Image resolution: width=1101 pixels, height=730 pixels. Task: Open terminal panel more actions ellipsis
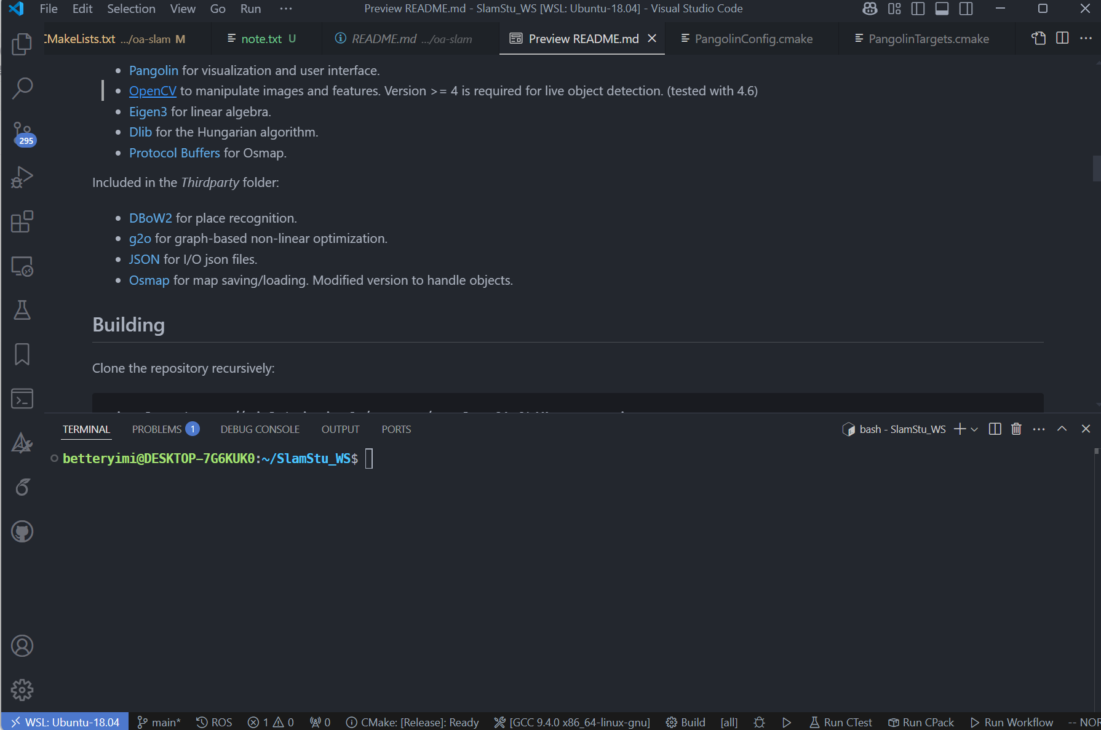coord(1039,429)
